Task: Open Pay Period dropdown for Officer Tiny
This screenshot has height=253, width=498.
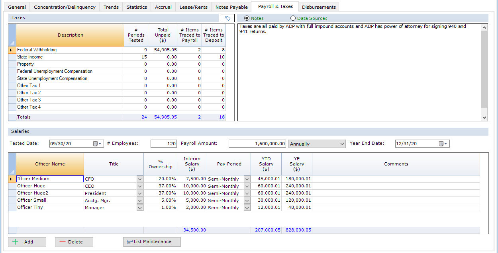Action: (247, 208)
